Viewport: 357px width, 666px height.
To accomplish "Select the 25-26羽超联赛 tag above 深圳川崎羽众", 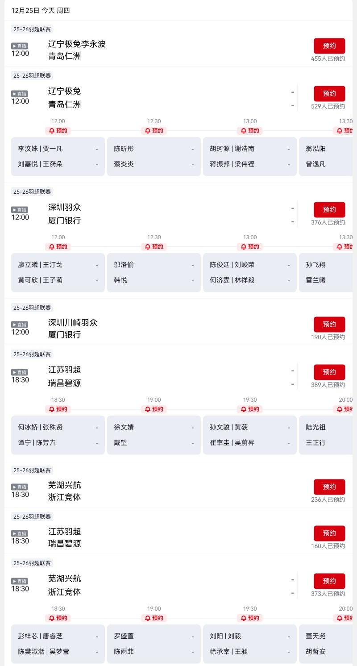I will [32, 308].
